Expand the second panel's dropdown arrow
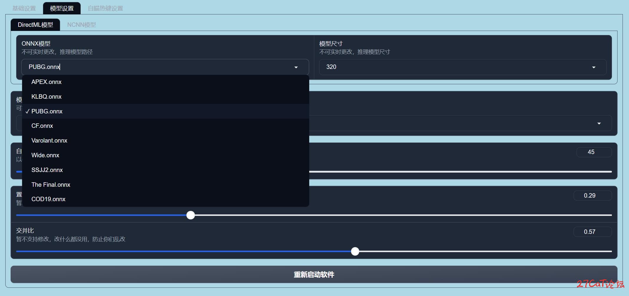 (599, 123)
